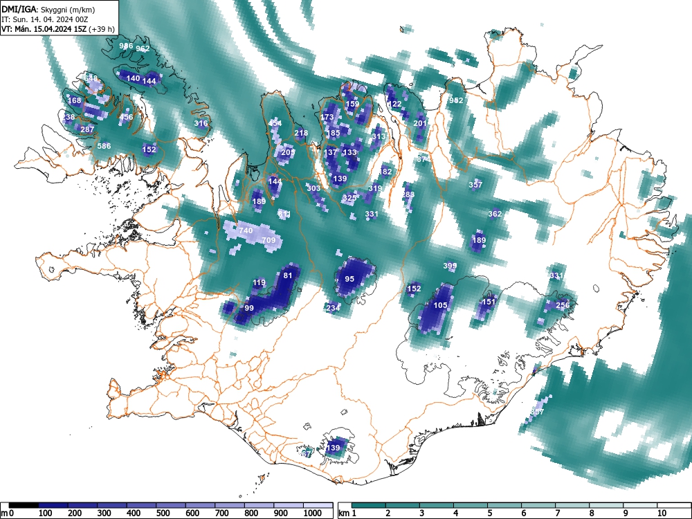
Task: Click the 10 tick label on the km scale
Action: tap(661, 513)
